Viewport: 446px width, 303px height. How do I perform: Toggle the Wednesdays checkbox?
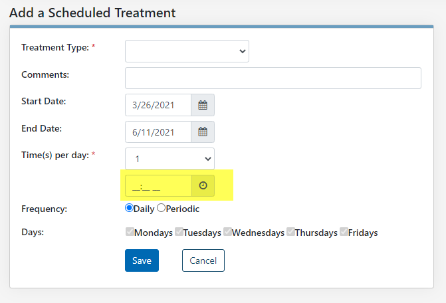point(227,232)
